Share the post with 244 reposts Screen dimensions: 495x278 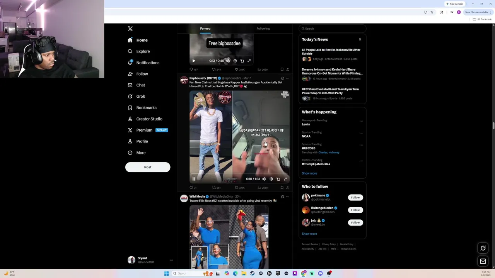click(288, 69)
